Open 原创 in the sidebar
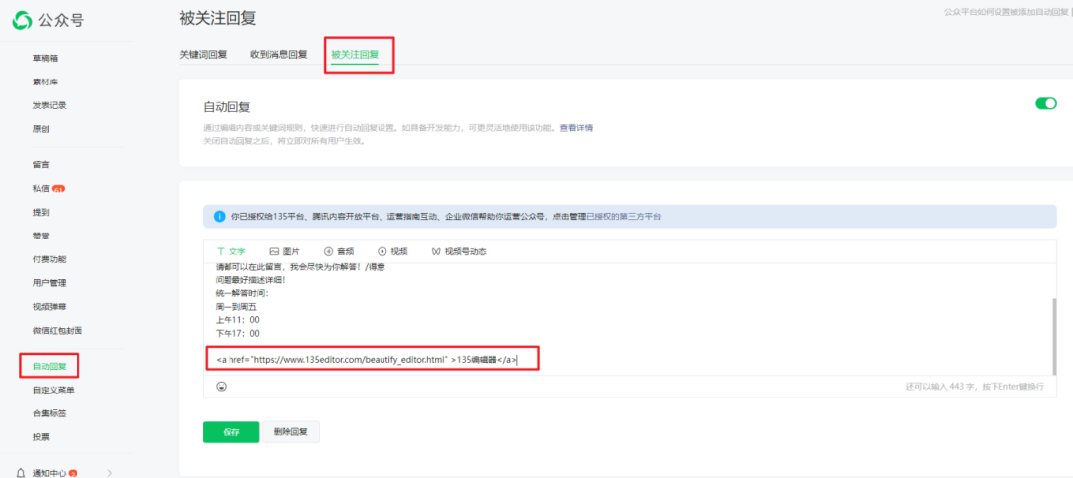Image resolution: width=1073 pixels, height=478 pixels. coord(41,129)
